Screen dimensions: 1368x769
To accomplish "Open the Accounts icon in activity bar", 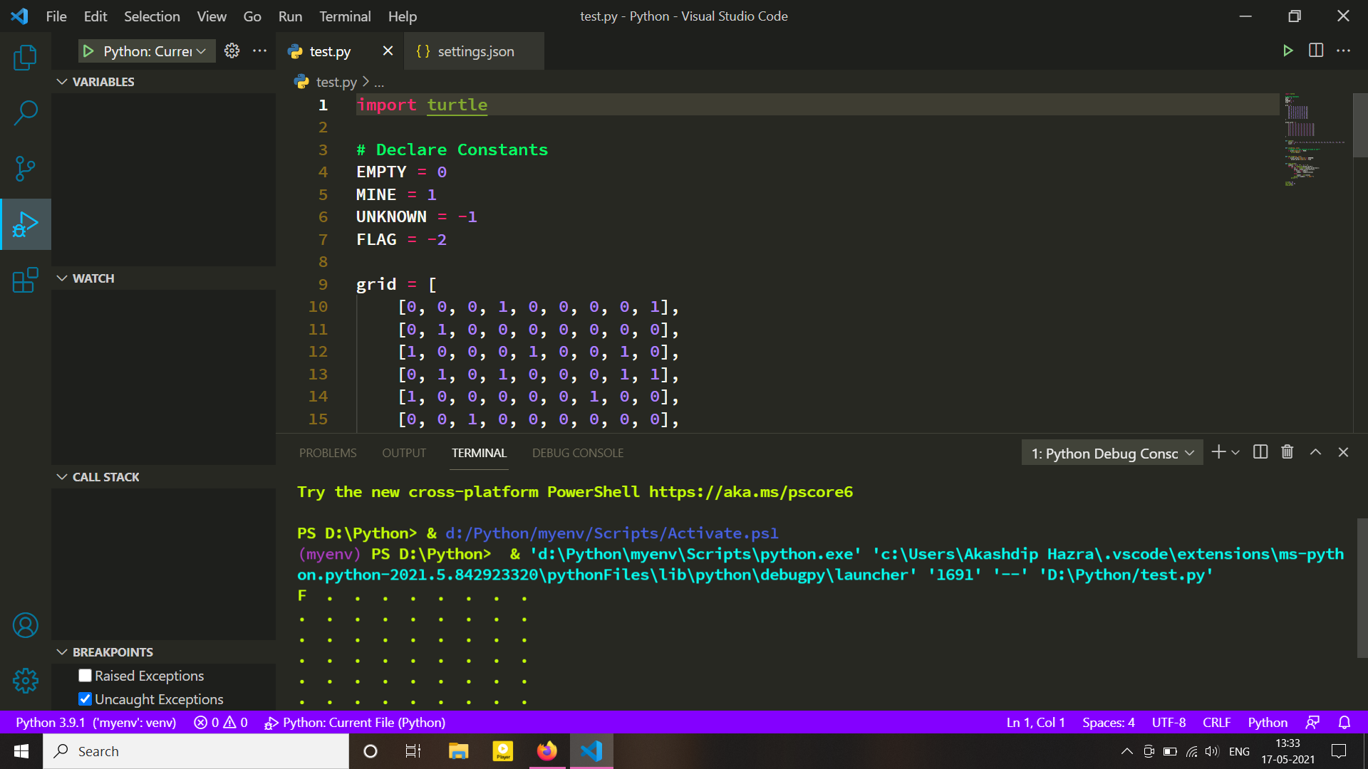I will pyautogui.click(x=25, y=624).
